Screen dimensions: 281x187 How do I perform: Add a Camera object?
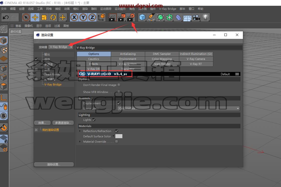click(x=197, y=17)
